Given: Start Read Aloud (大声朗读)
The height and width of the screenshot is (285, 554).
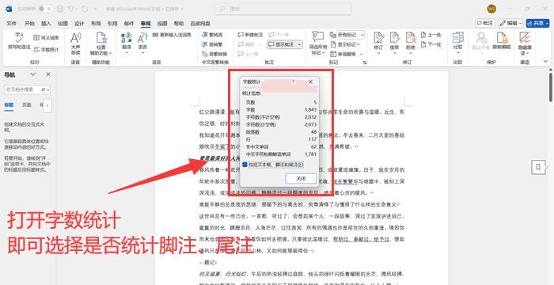Looking at the screenshot, I should tap(76, 43).
